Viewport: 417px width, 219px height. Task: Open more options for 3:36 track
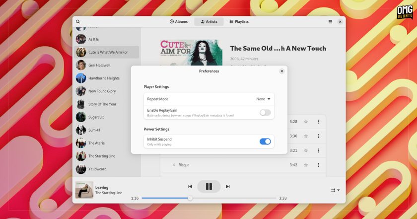pos(319,136)
